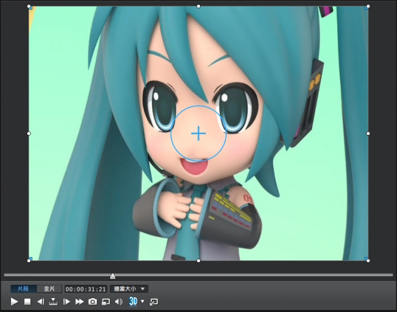Select the top-right corner handle
Screen dimensions: 397x312
pos(368,6)
